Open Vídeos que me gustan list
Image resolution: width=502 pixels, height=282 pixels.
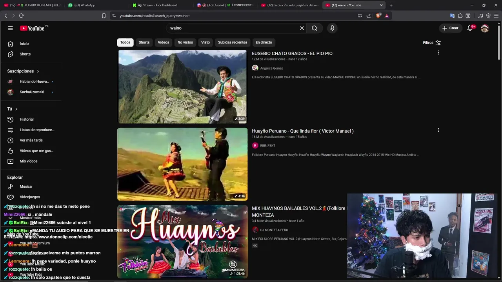31,151
